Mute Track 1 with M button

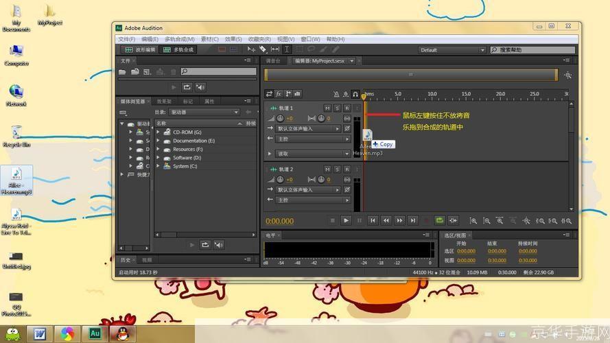pyautogui.click(x=327, y=108)
